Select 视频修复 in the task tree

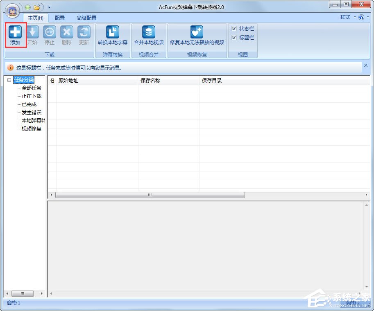(32, 128)
